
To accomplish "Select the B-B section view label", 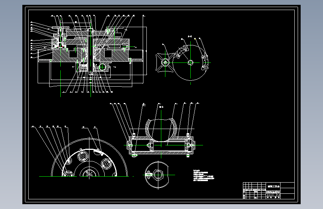I will 161,107.
